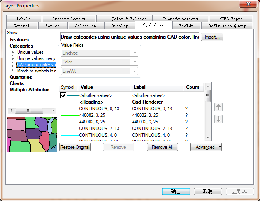Choose Unique values renderer
The width and height of the screenshot is (260, 201).
point(30,52)
